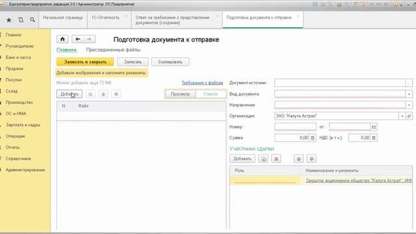
Task: Move file up arrow icon
Action: click(103, 94)
